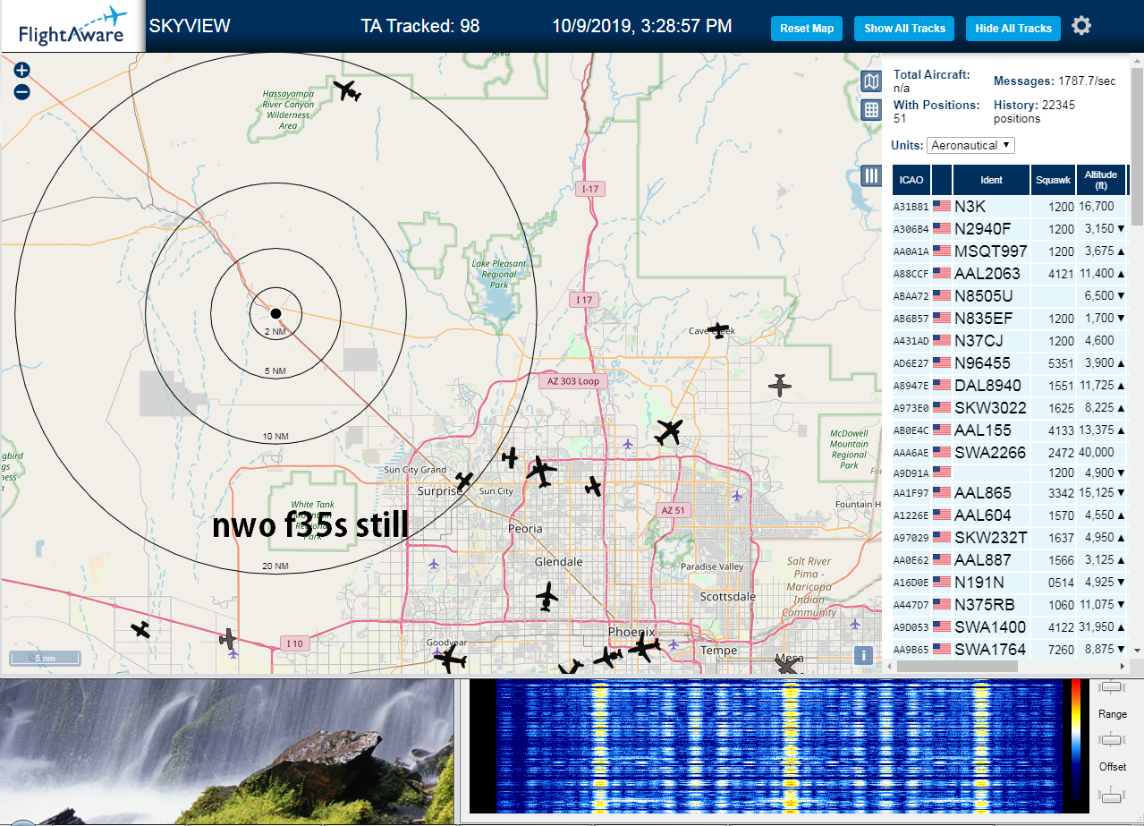Click the map info 'i' icon

[863, 654]
